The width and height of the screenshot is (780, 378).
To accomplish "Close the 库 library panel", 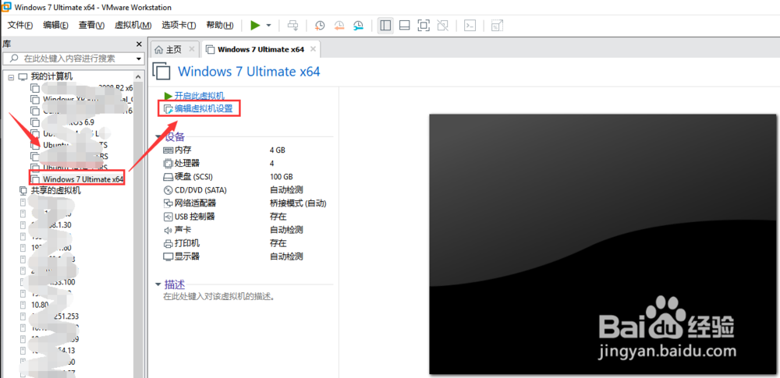I will tap(139, 44).
